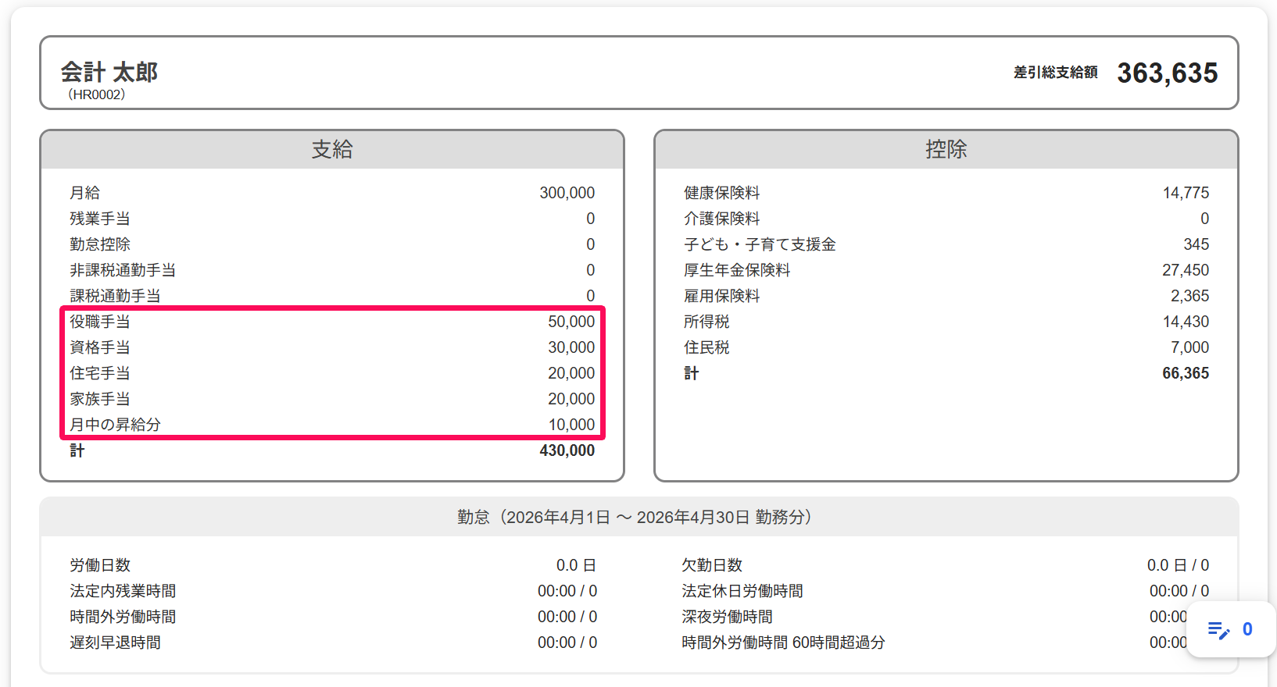Select the 労働日数 row label
Image resolution: width=1277 pixels, height=687 pixels.
coord(99,565)
